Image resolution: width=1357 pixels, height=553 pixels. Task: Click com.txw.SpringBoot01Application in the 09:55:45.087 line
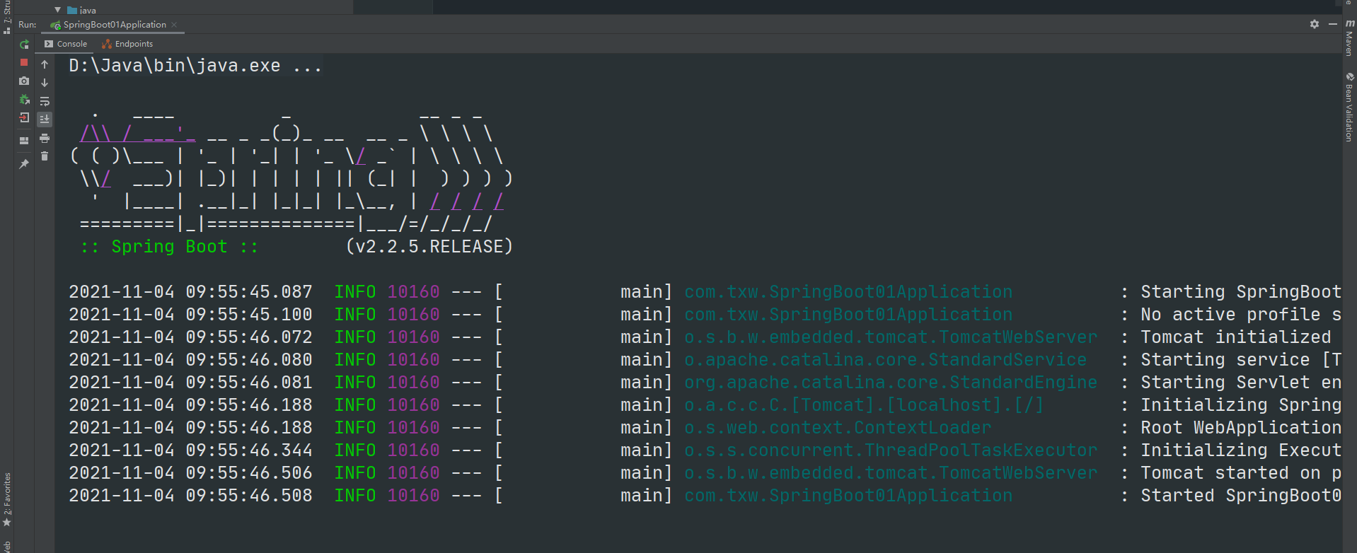[x=848, y=292]
